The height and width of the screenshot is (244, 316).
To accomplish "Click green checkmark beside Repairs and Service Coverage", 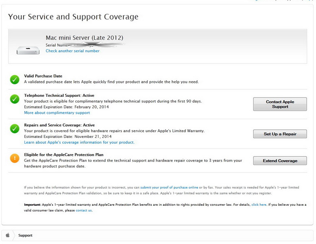I will pyautogui.click(x=15, y=129).
